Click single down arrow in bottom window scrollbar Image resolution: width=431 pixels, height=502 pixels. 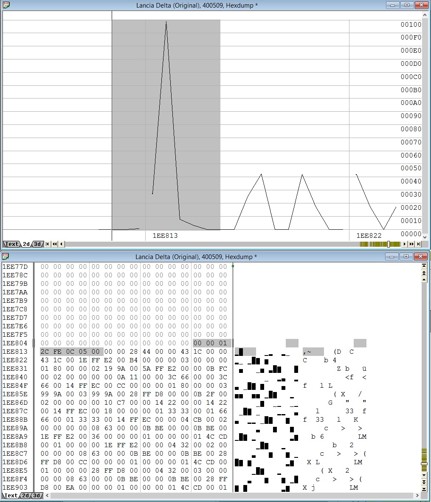tap(424, 475)
